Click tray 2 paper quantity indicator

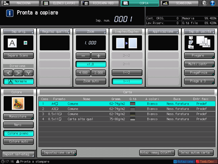[x=132, y=109]
